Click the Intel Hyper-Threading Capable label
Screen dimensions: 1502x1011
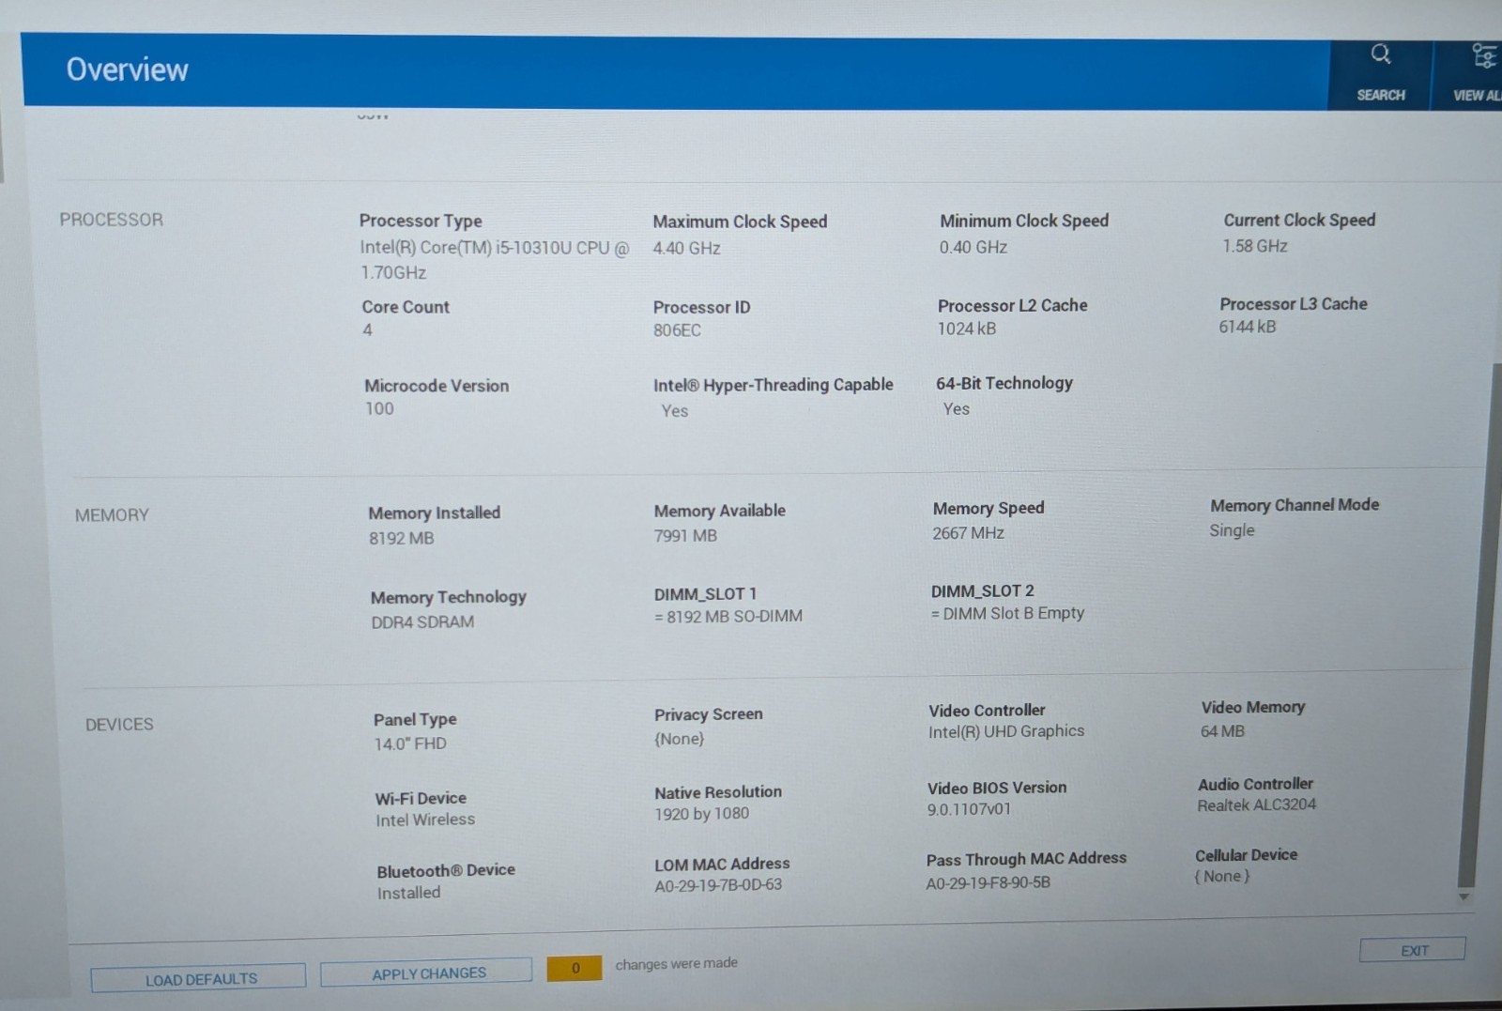774,385
